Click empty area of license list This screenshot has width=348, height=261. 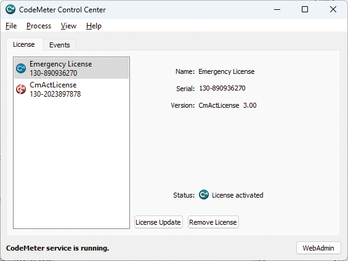click(71, 164)
